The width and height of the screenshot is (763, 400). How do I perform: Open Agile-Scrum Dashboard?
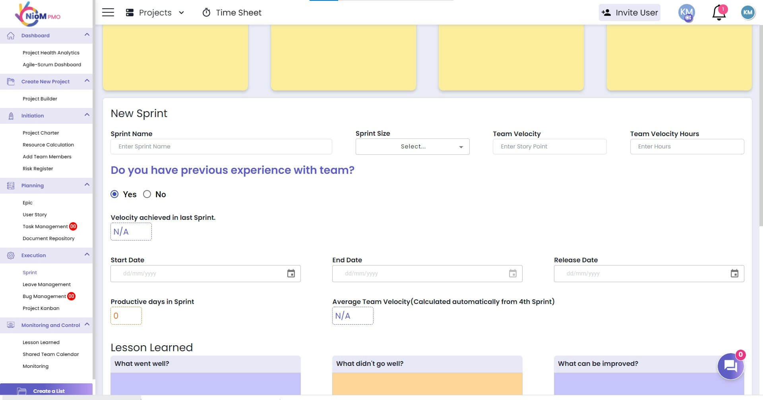tap(52, 65)
